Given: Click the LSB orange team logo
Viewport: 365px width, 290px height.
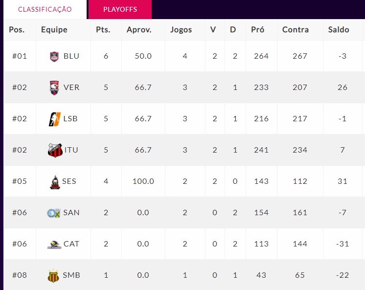Looking at the screenshot, I should click(55, 119).
